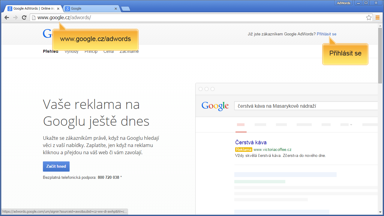
Task: Click the page icon in the address bar
Action: click(34, 18)
